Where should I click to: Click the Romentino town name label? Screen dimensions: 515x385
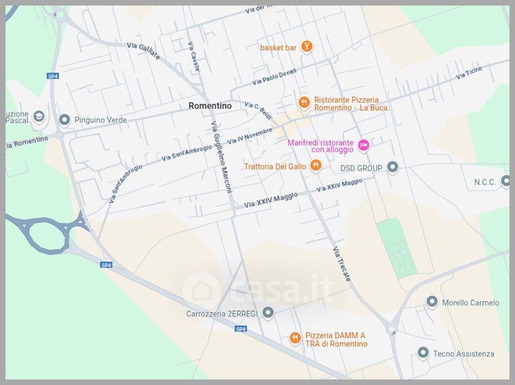tap(211, 106)
